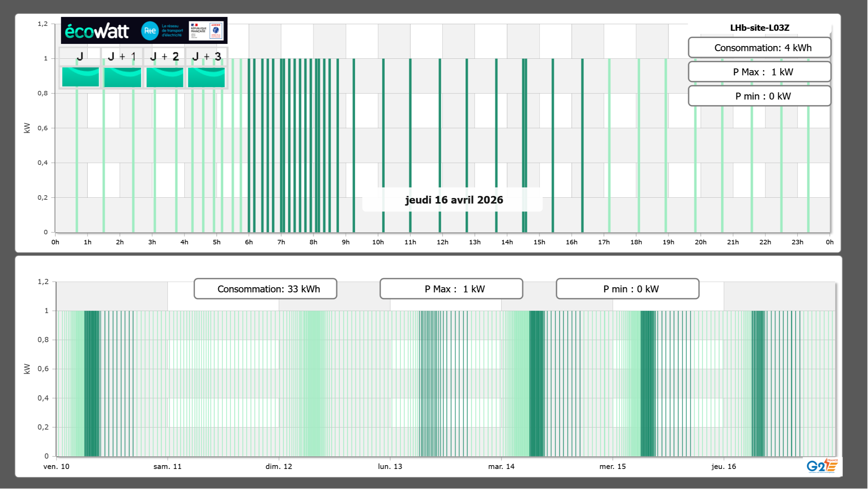Click the green signal icon under J

[80, 77]
